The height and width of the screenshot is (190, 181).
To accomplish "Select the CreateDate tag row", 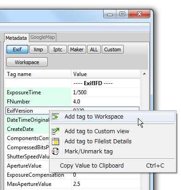I will click(27, 129).
